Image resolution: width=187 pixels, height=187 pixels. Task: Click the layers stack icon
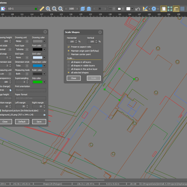[82, 9]
